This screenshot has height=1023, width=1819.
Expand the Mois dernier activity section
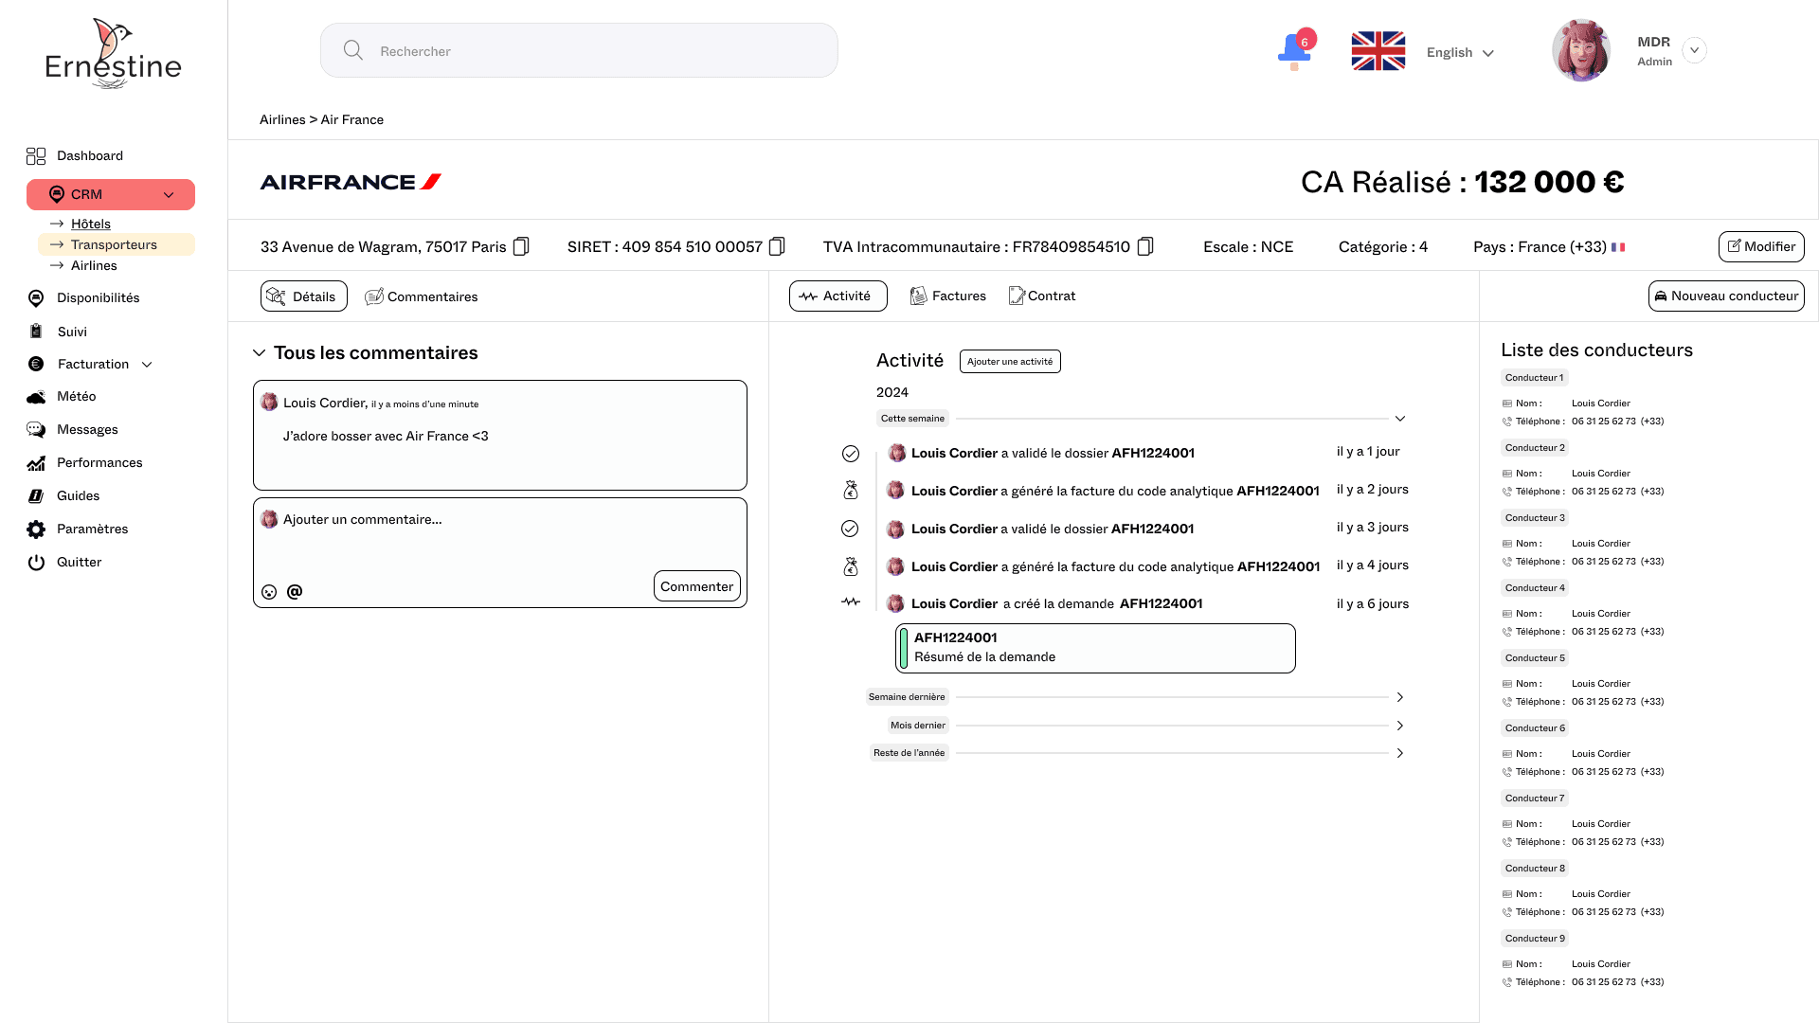pos(1400,726)
